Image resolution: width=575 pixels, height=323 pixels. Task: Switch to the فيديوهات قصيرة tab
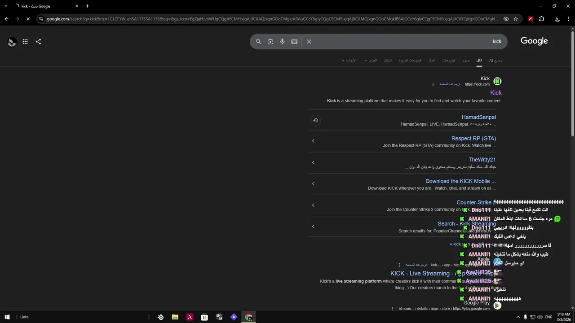(x=410, y=60)
